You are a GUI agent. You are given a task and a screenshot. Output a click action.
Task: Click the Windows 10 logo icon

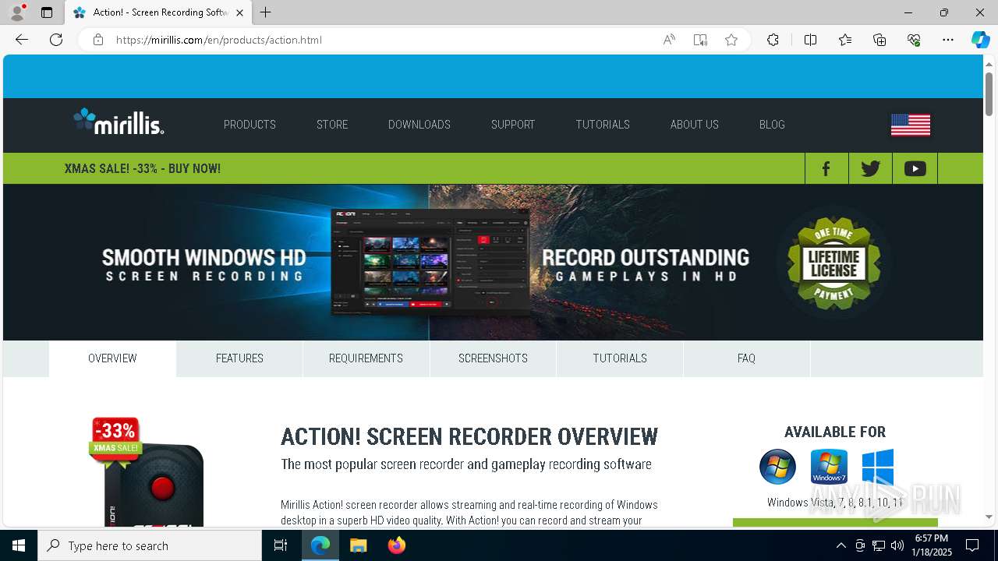click(x=878, y=467)
